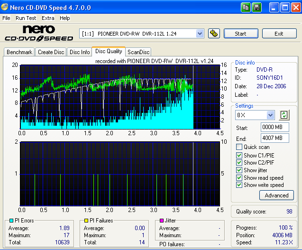Image resolution: width=302 pixels, height=250 pixels.
Task: Click the Start field showing 0000 MB
Action: pyautogui.click(x=275, y=127)
